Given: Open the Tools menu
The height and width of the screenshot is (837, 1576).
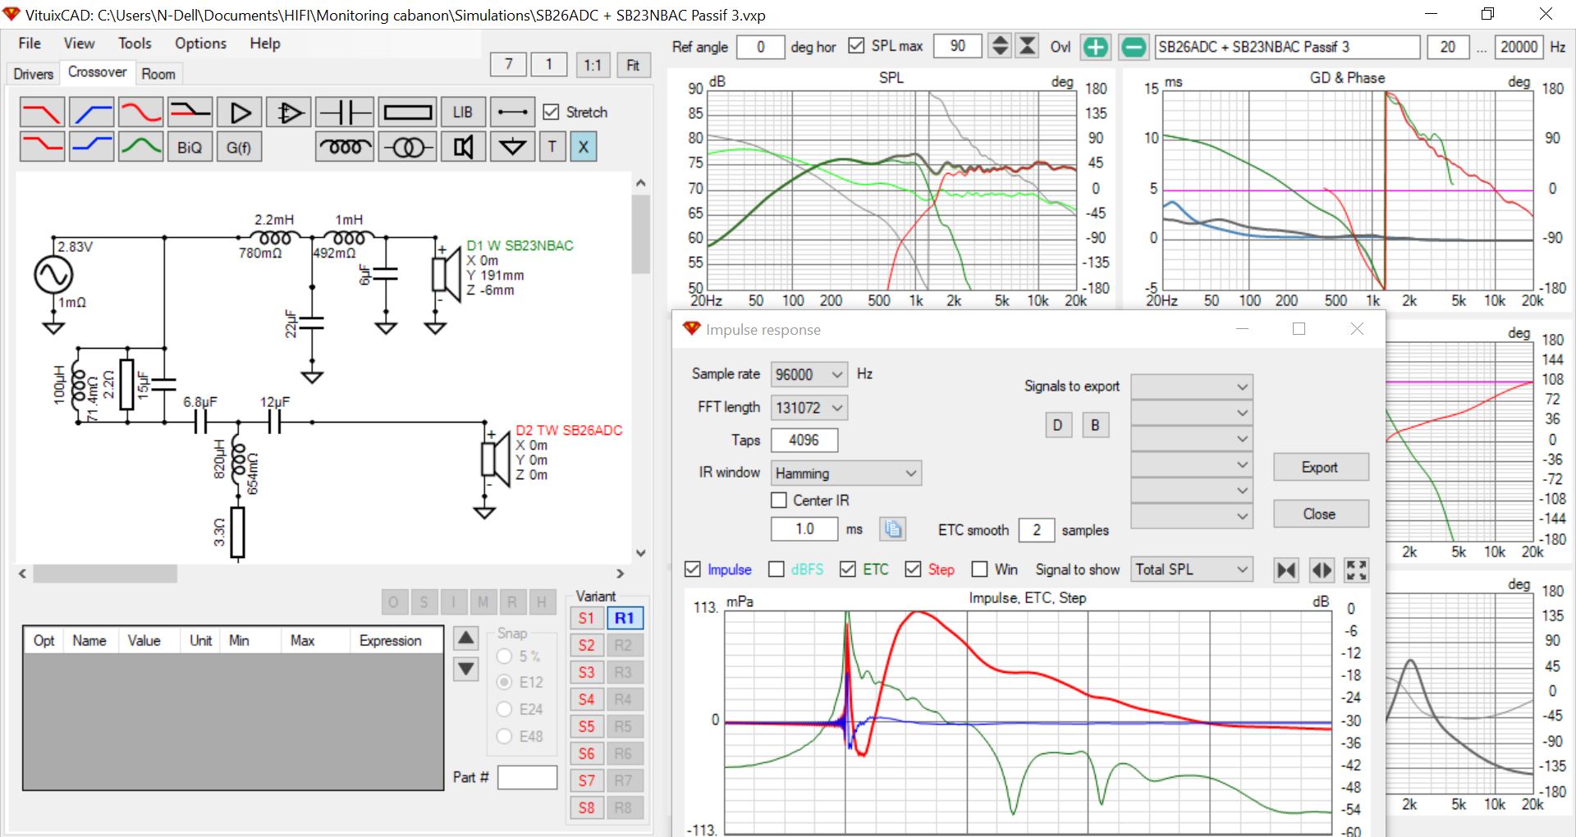Looking at the screenshot, I should (x=135, y=43).
